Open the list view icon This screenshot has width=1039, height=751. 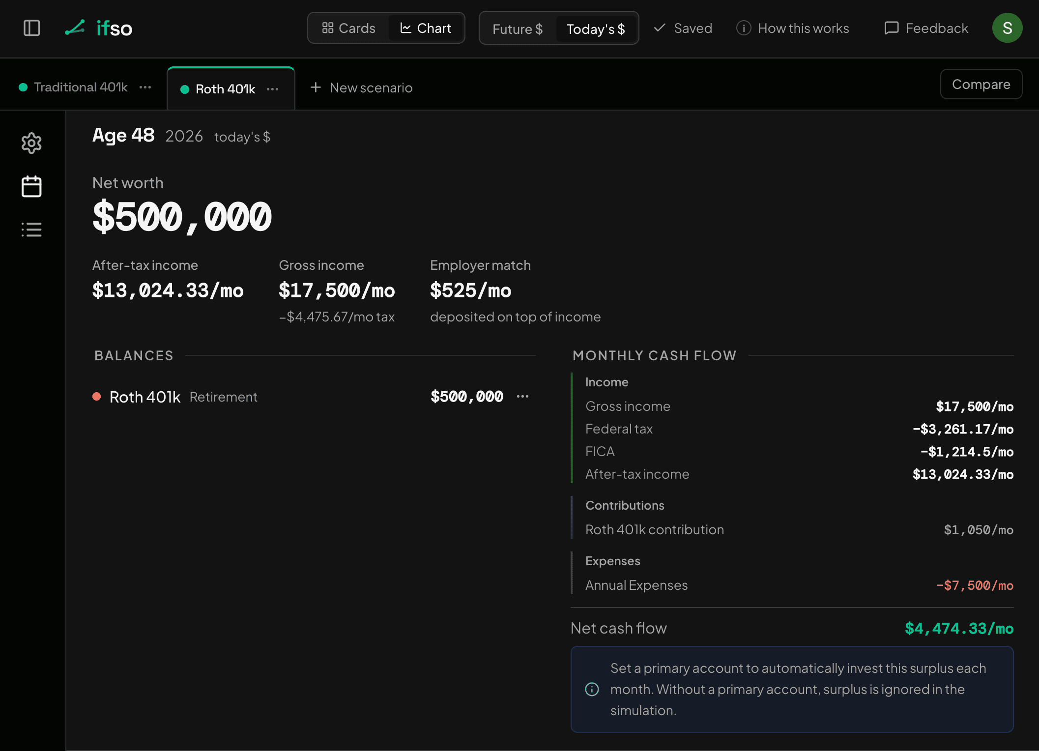(x=31, y=230)
